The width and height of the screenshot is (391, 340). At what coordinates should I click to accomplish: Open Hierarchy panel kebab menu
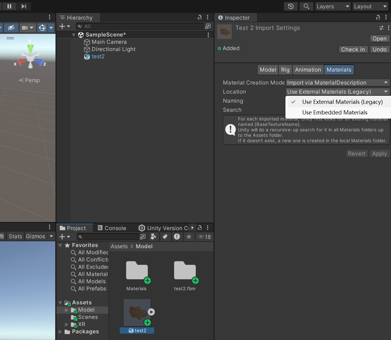[x=208, y=17]
